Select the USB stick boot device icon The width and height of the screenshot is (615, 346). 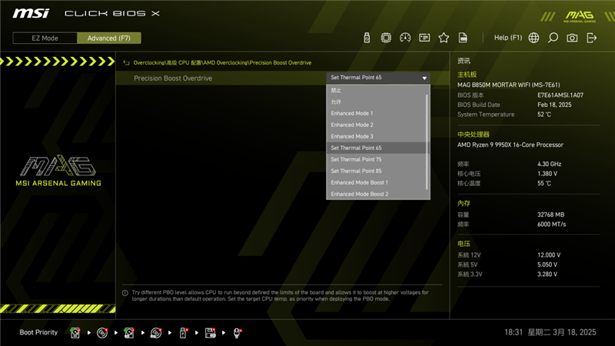point(183,333)
